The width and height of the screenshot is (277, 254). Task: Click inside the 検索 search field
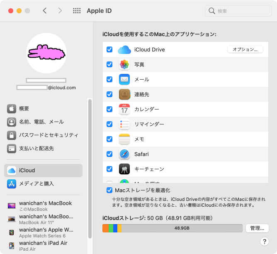tap(238, 11)
